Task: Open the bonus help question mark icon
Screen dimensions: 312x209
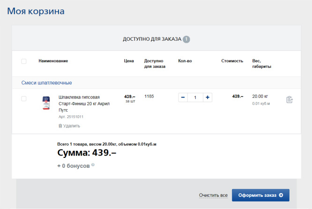Action: (93, 165)
